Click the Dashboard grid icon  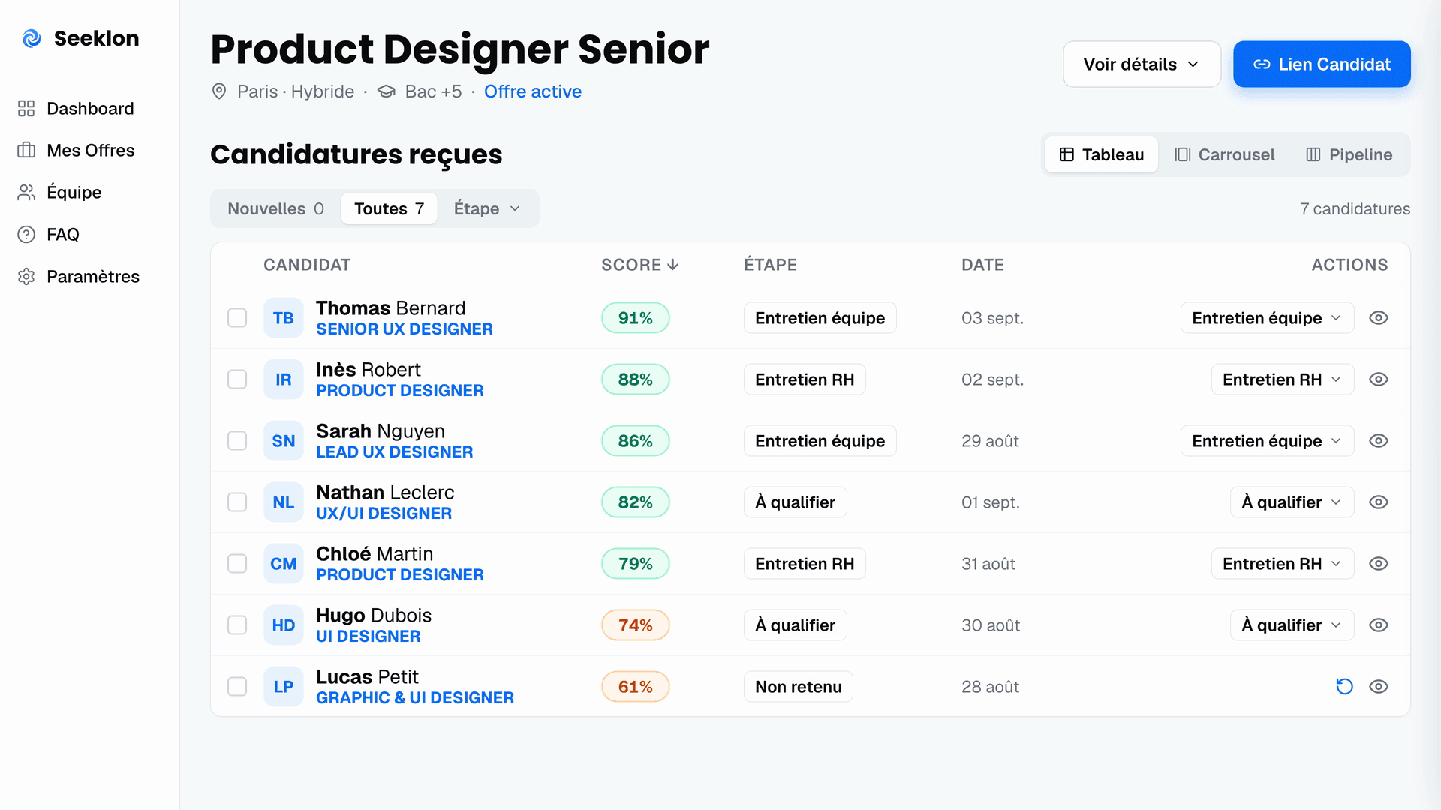[26, 109]
